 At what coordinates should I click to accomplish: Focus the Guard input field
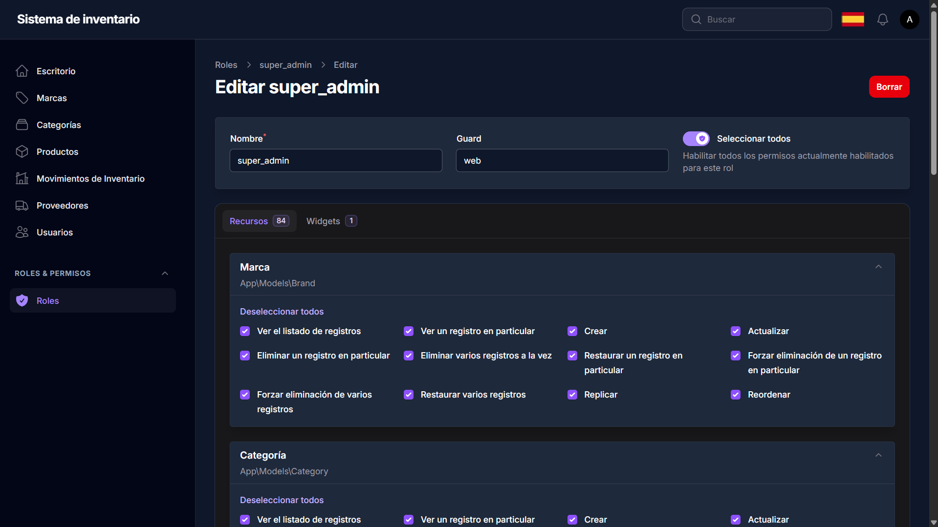point(562,161)
